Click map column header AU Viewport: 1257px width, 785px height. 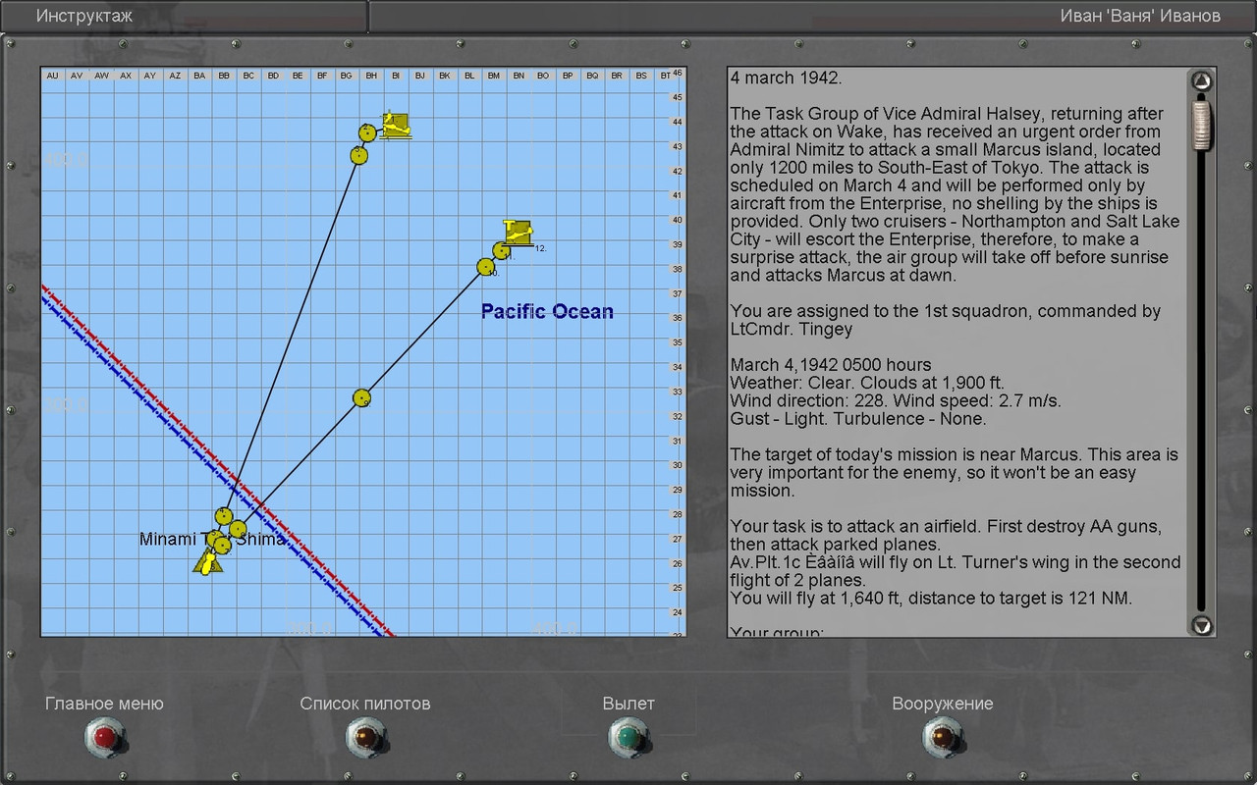tap(53, 76)
